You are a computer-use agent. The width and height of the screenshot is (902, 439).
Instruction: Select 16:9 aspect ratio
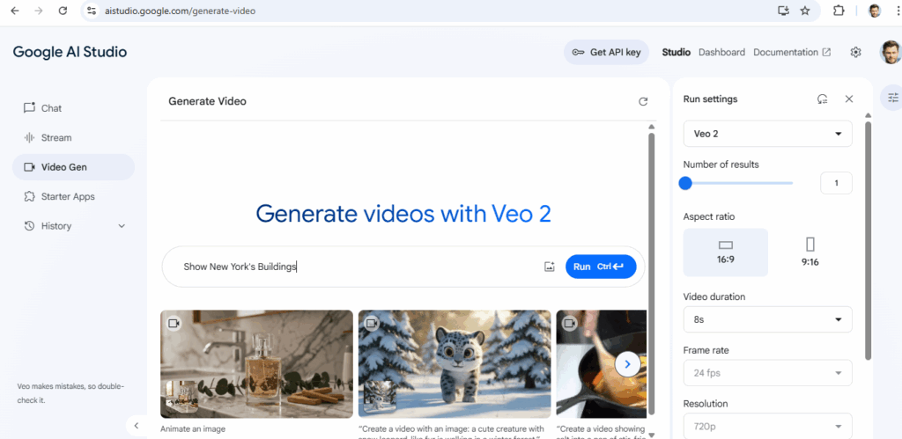click(x=726, y=252)
